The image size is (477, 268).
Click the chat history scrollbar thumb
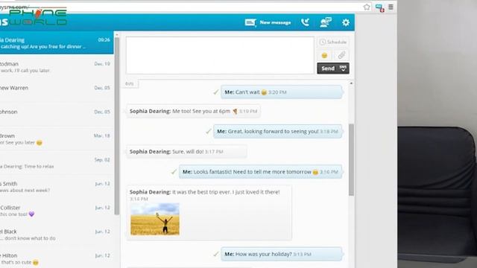pyautogui.click(x=351, y=159)
